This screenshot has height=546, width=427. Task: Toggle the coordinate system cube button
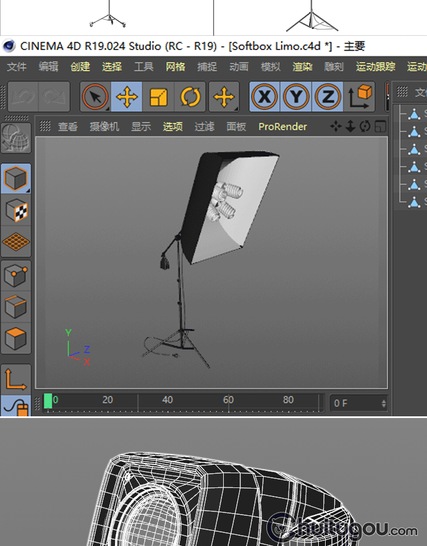click(360, 97)
